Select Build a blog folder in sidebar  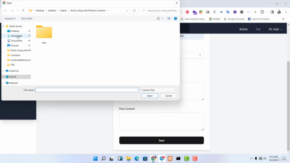click(x=21, y=50)
